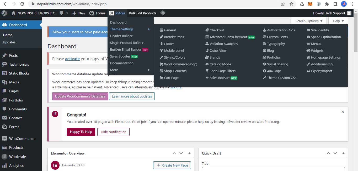Viewport: 358px width, 171px height.
Task: Open the MetaMask fox extension icon
Action: (x=310, y=4)
